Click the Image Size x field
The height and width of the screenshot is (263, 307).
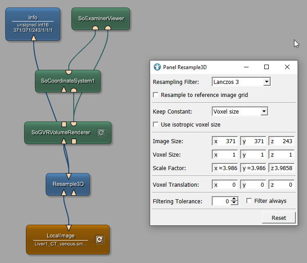[x=225, y=141]
